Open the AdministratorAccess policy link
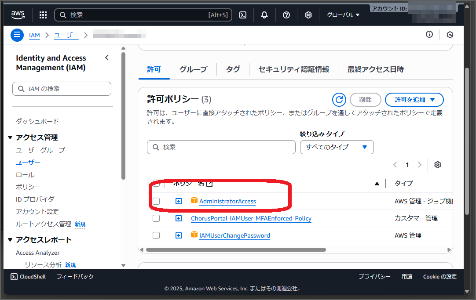The image size is (476, 300). tap(227, 201)
